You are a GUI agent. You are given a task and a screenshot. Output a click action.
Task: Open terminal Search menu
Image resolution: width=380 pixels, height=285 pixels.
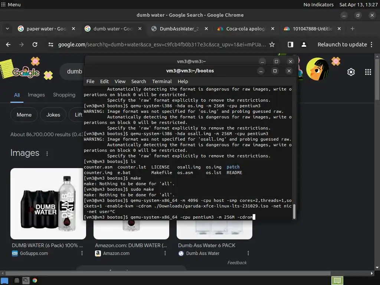point(139,81)
